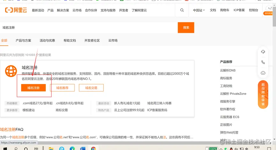Screen dimensions: 276x150
Task: Switch to the 活动与优惠 tab
Action: [47, 40]
